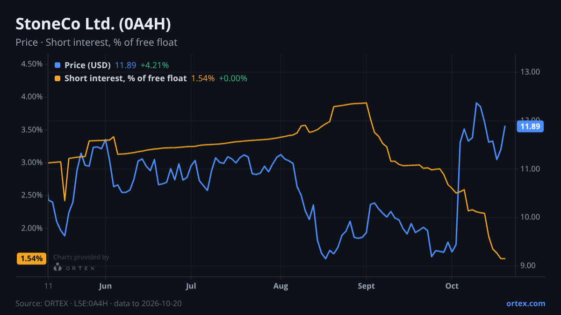Click the Jun x-axis label
This screenshot has height=315, width=561.
(105, 286)
